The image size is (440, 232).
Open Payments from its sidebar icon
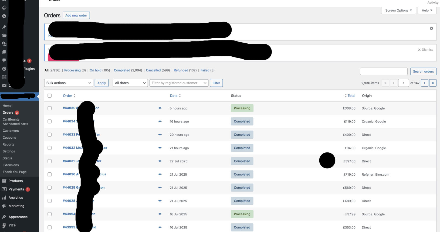4,189
